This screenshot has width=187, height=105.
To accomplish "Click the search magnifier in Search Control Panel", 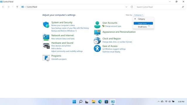I will coord(183,7).
